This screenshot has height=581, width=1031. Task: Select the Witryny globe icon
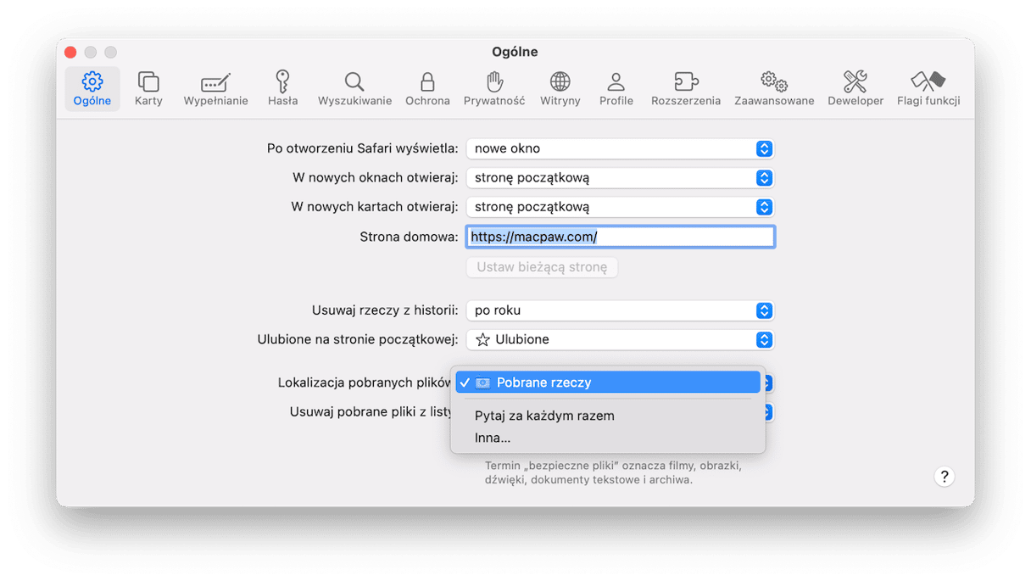pos(560,89)
